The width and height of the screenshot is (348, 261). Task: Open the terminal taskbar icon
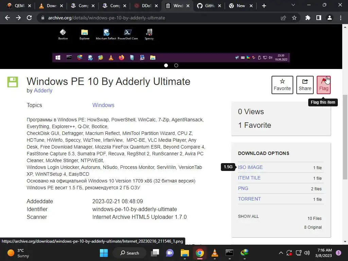point(229,253)
